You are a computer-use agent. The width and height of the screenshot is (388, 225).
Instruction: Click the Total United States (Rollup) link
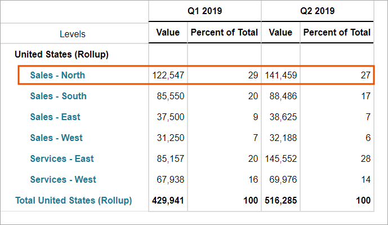pyautogui.click(x=74, y=200)
